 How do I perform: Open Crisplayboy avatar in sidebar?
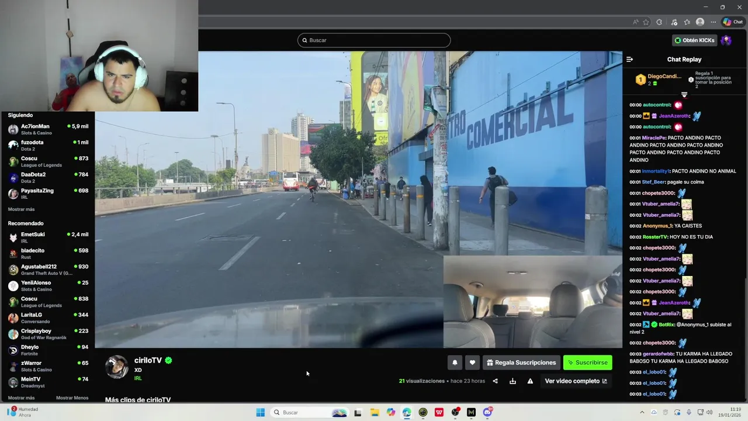(x=13, y=334)
